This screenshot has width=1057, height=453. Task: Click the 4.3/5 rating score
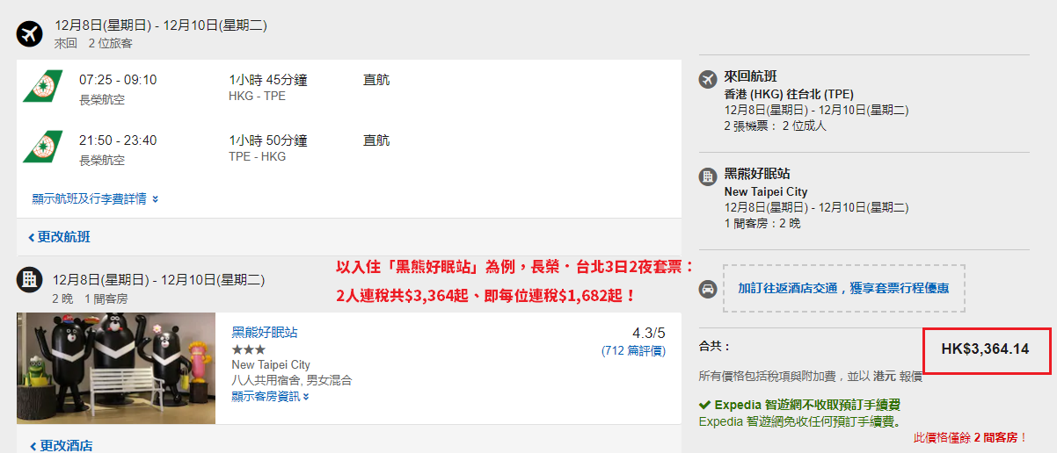coord(649,334)
